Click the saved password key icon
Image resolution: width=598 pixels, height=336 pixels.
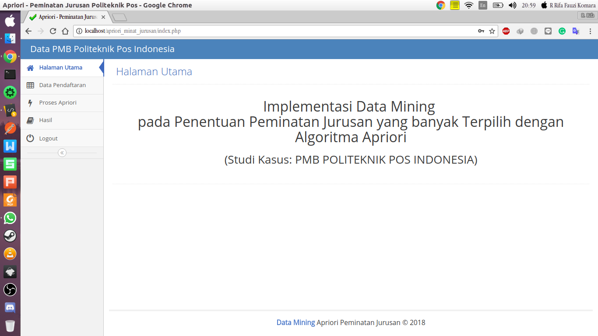pyautogui.click(x=481, y=31)
